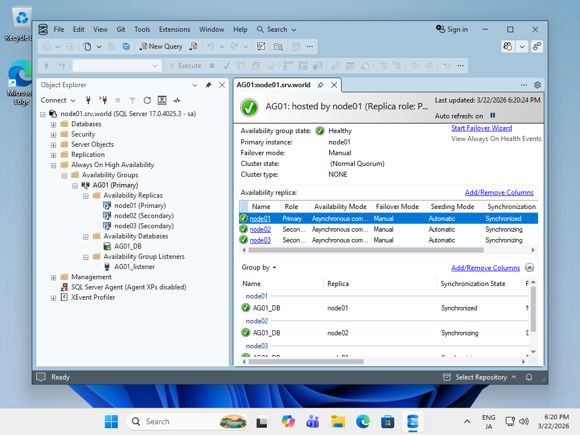Select AG01_listener tree item
580x435 pixels.
(x=134, y=267)
